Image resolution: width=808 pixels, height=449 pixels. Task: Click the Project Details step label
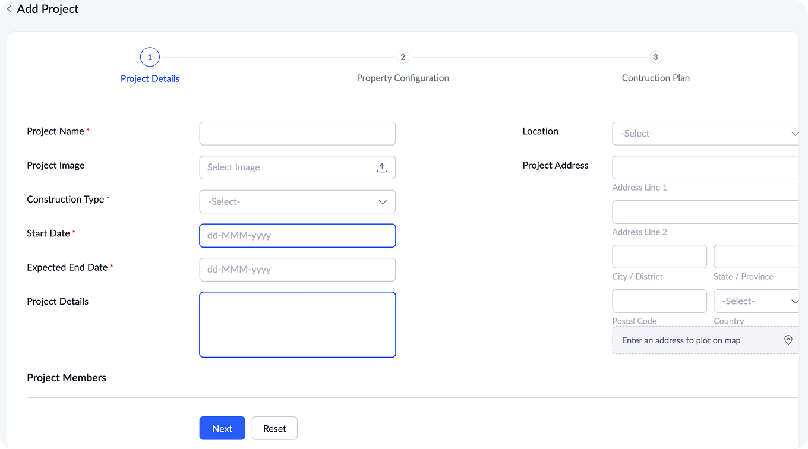(150, 78)
